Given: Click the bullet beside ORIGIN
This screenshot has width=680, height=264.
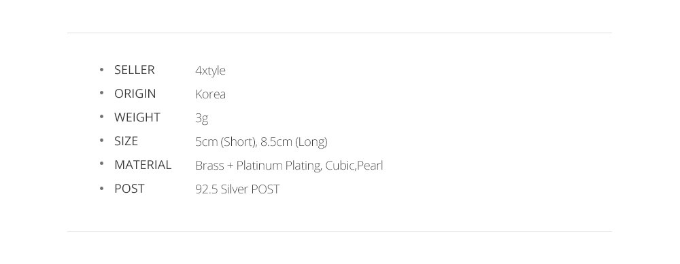Looking at the screenshot, I should [101, 92].
